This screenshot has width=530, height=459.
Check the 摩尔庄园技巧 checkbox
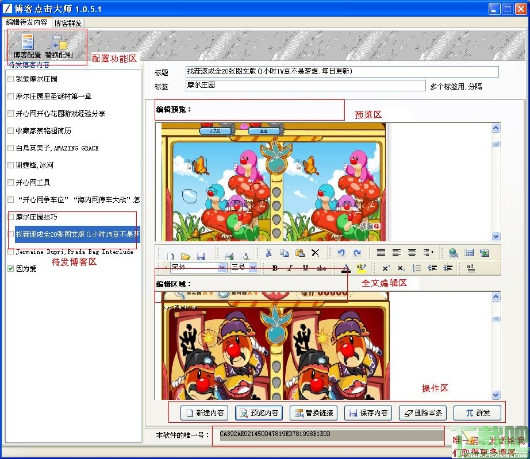pyautogui.click(x=10, y=217)
